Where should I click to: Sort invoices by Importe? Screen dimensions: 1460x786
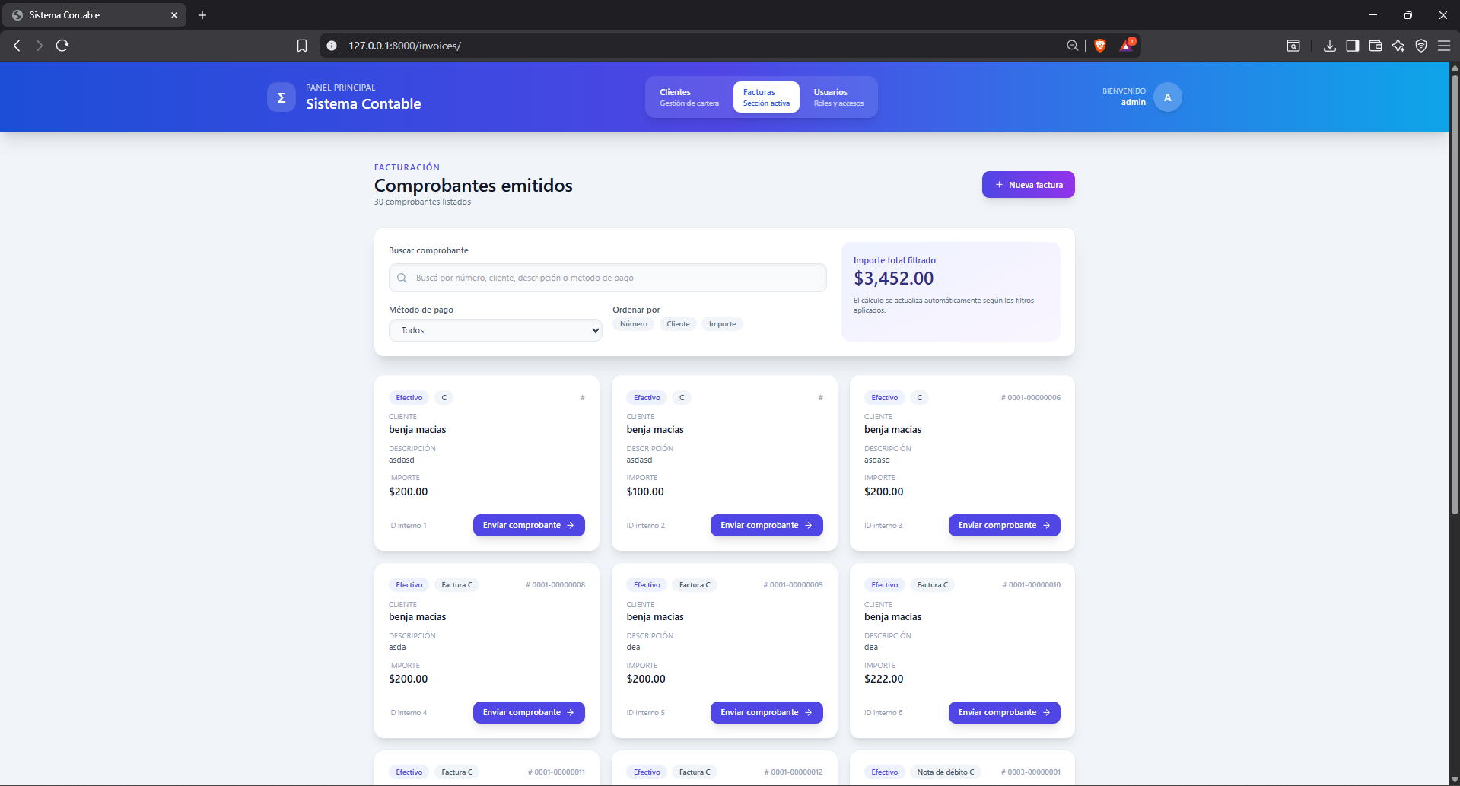722,324
